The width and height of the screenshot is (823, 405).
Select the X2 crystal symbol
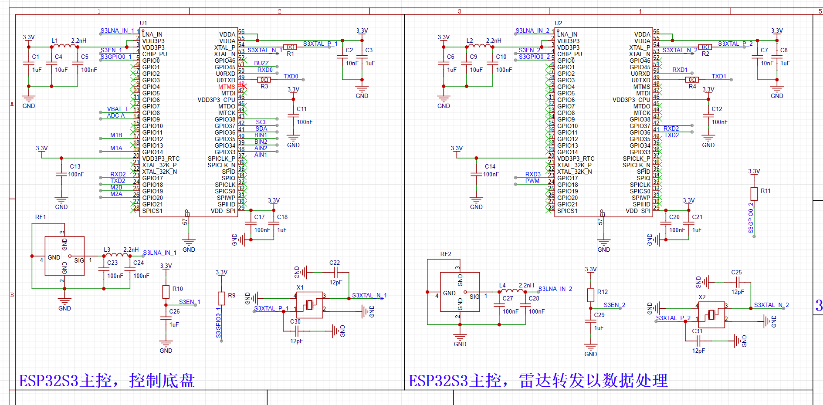(x=712, y=315)
